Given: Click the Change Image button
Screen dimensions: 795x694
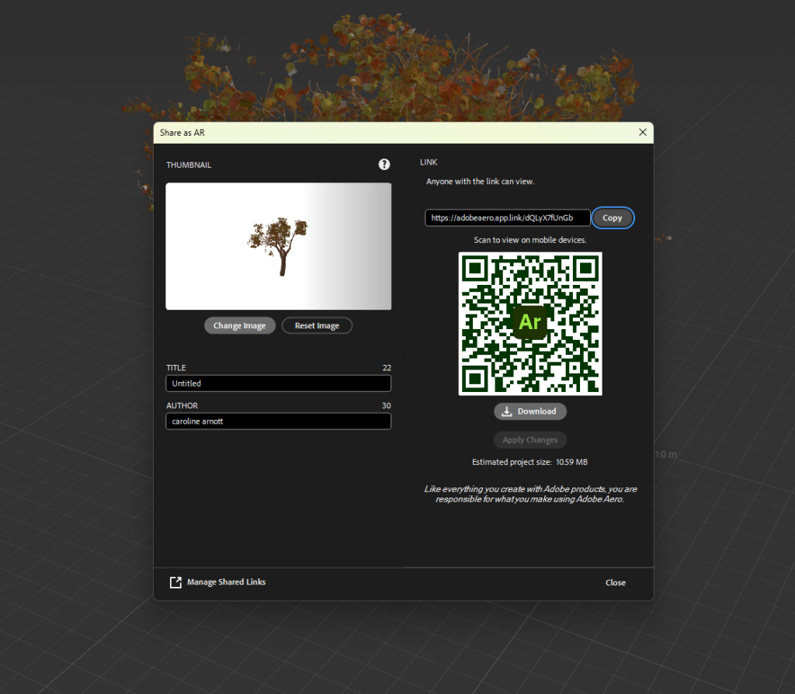Looking at the screenshot, I should pyautogui.click(x=240, y=325).
